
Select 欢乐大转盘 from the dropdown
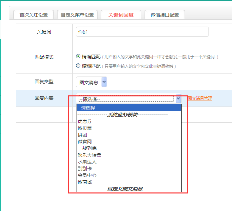[x=89, y=155]
